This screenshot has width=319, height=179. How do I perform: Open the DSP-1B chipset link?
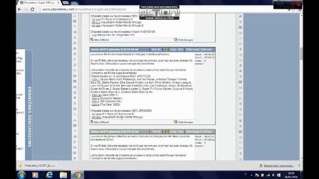tap(96, 95)
